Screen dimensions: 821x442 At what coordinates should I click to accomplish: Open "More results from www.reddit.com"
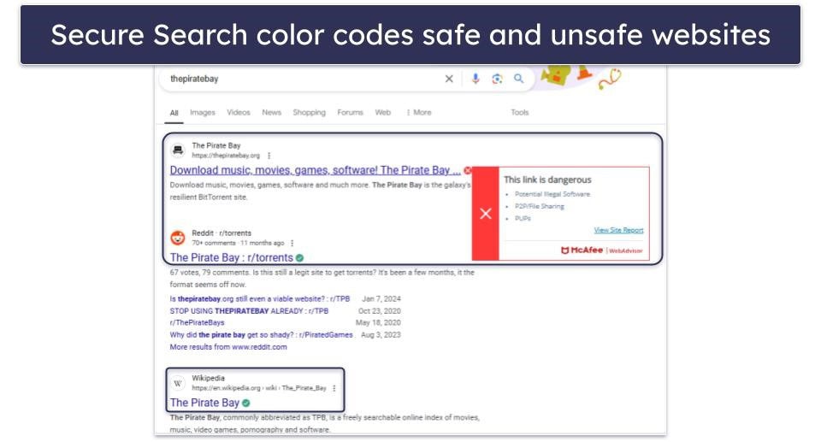pyautogui.click(x=228, y=347)
